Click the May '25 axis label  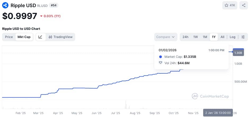tap(77, 113)
